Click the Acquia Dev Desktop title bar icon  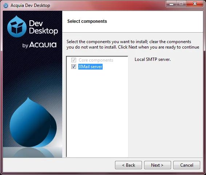point(6,5)
